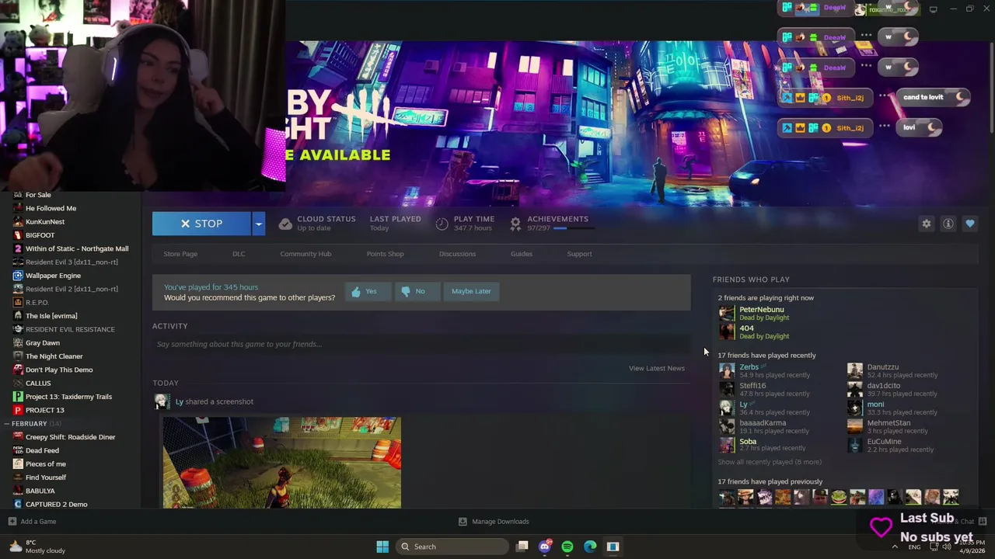Image resolution: width=995 pixels, height=559 pixels.
Task: Select R.E.P.O. icon in library list
Action: [x=18, y=302]
